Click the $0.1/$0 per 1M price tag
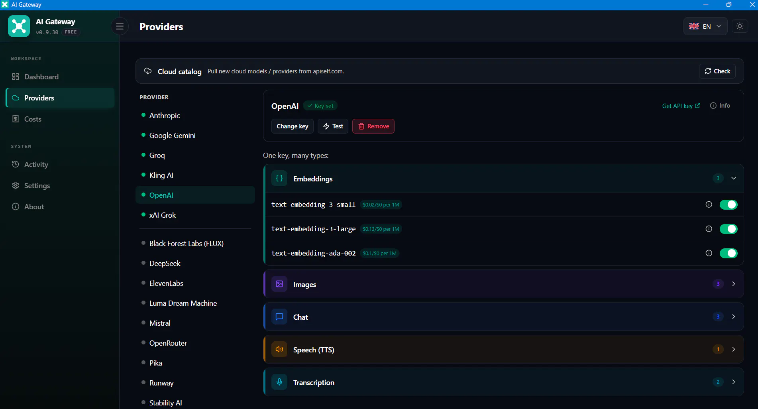The height and width of the screenshot is (409, 758). pos(379,253)
